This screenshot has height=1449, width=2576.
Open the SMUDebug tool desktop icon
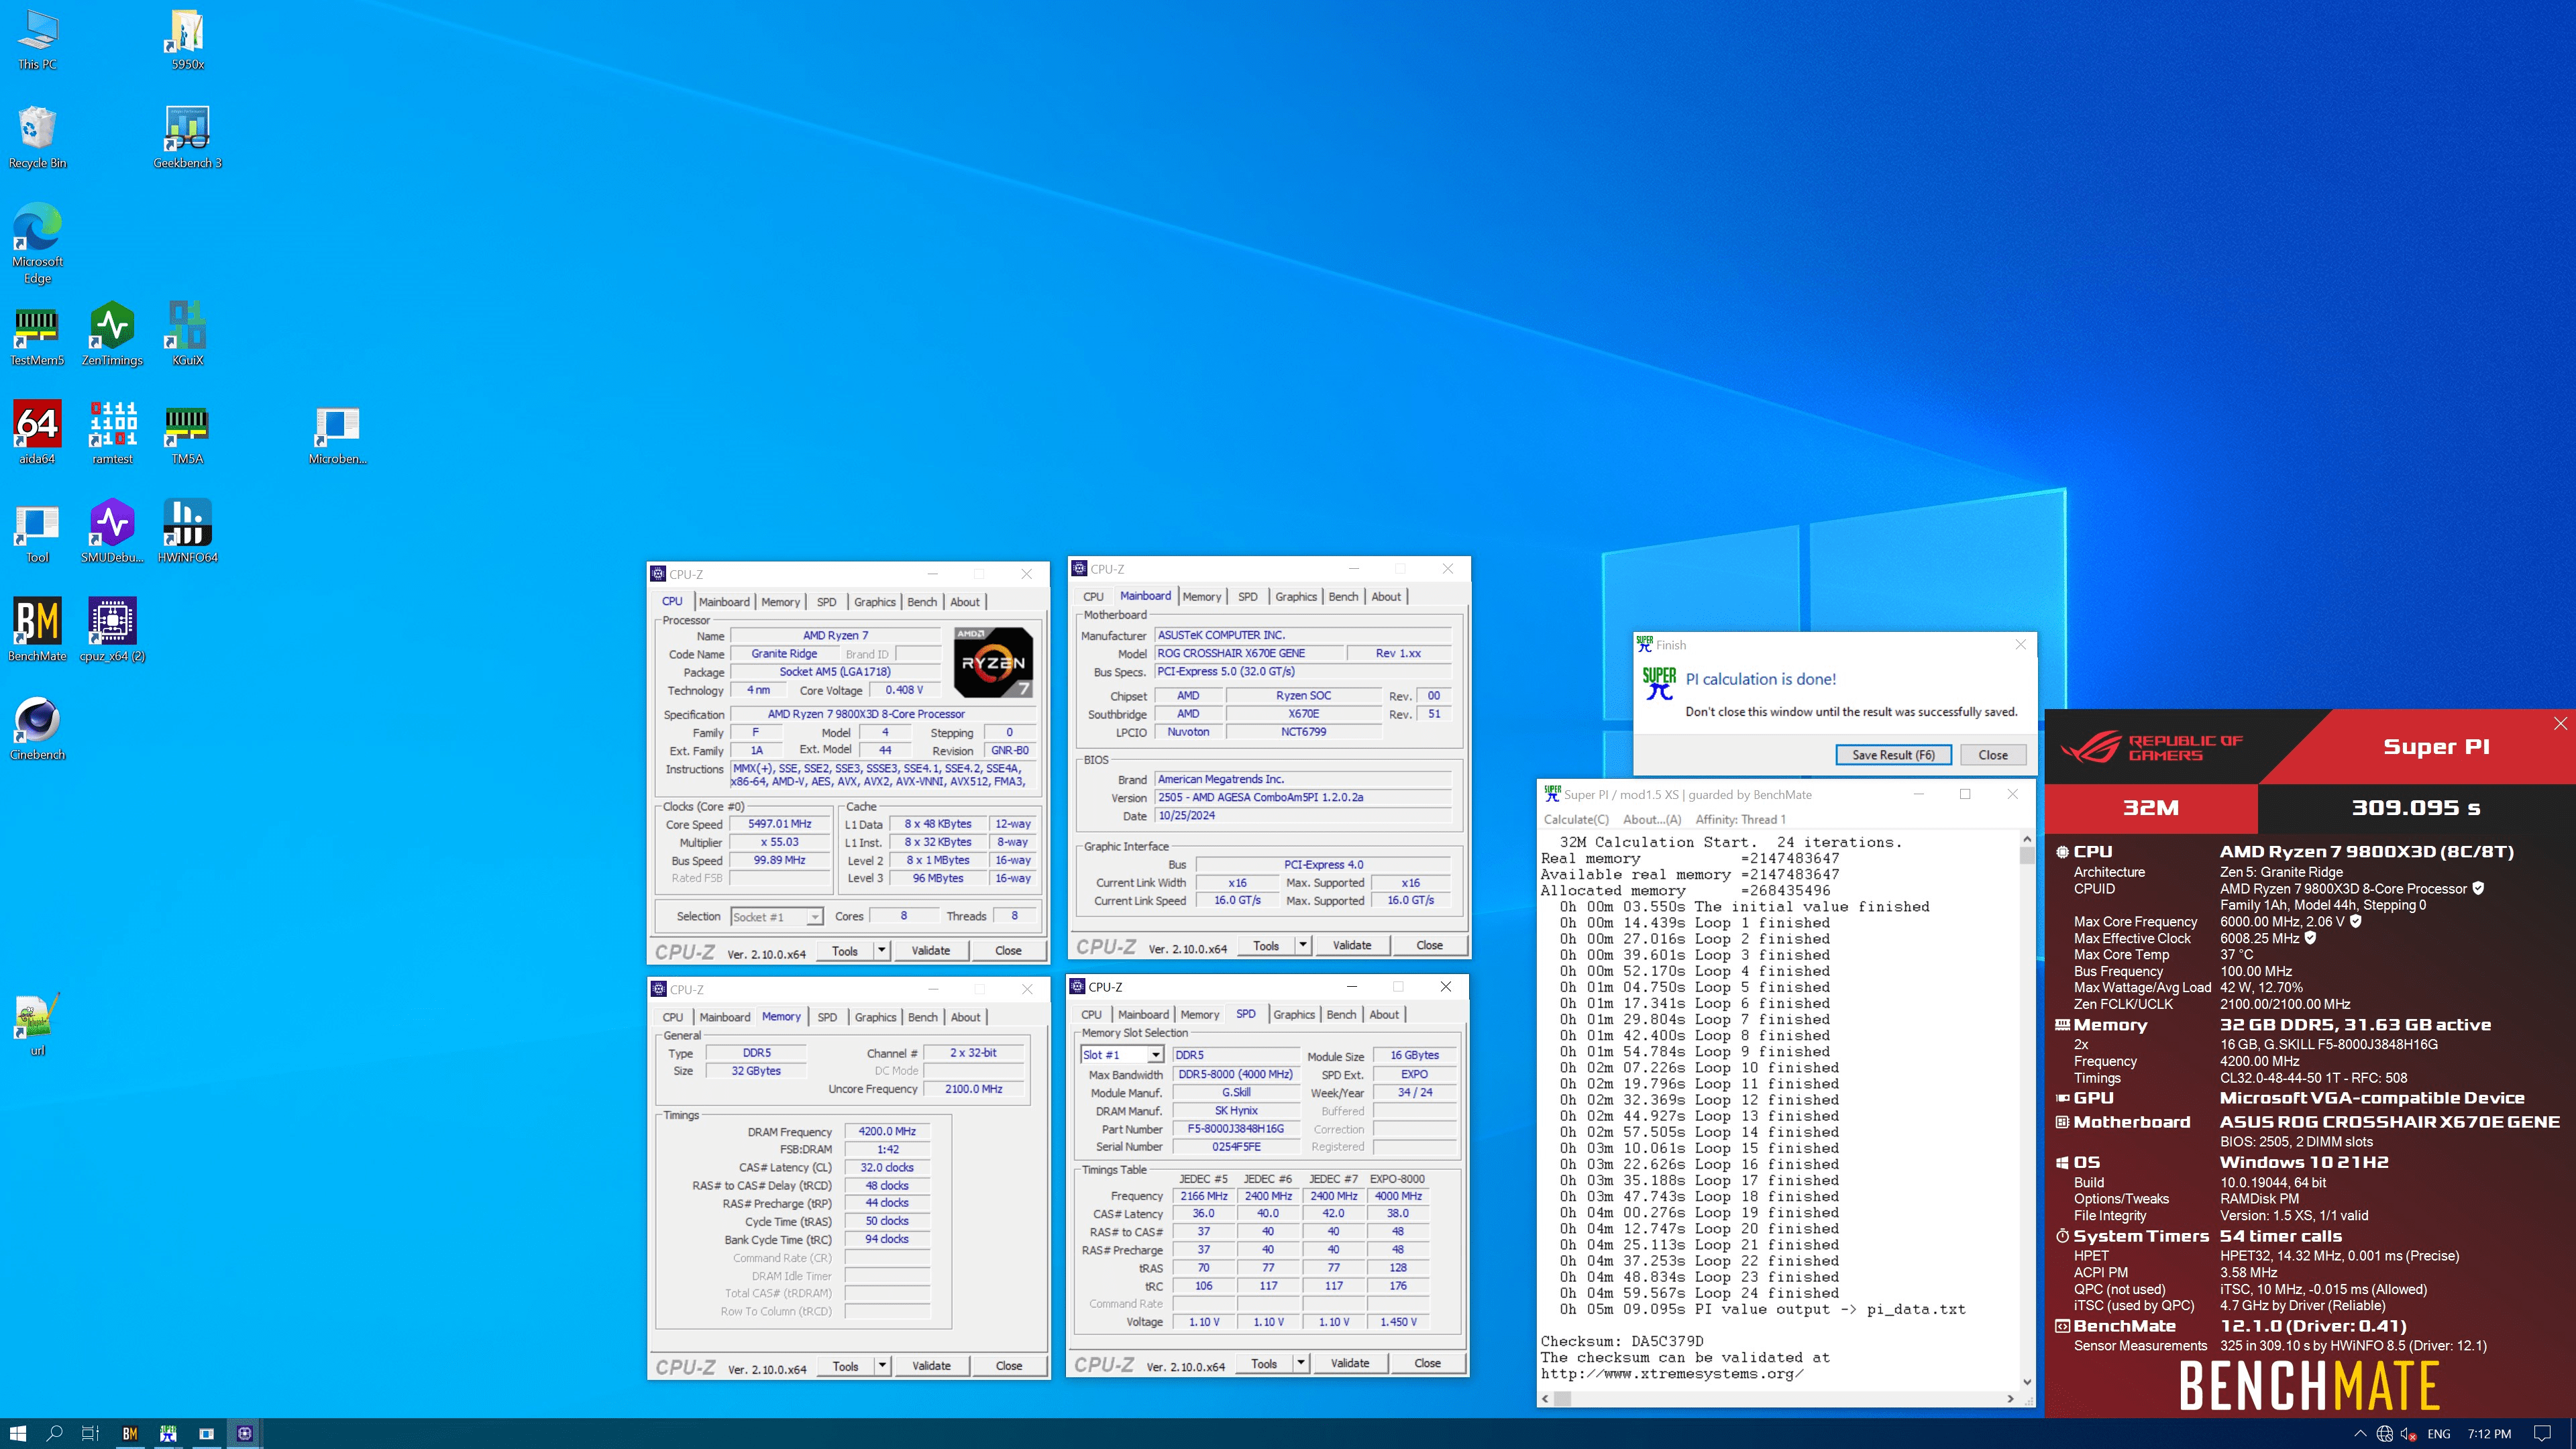[112, 524]
